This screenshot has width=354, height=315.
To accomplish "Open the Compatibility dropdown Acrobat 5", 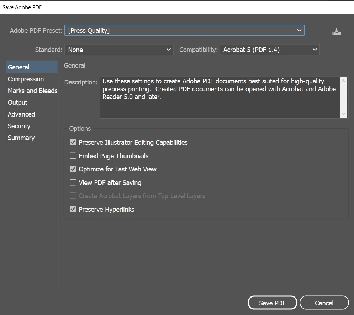I will 270,50.
